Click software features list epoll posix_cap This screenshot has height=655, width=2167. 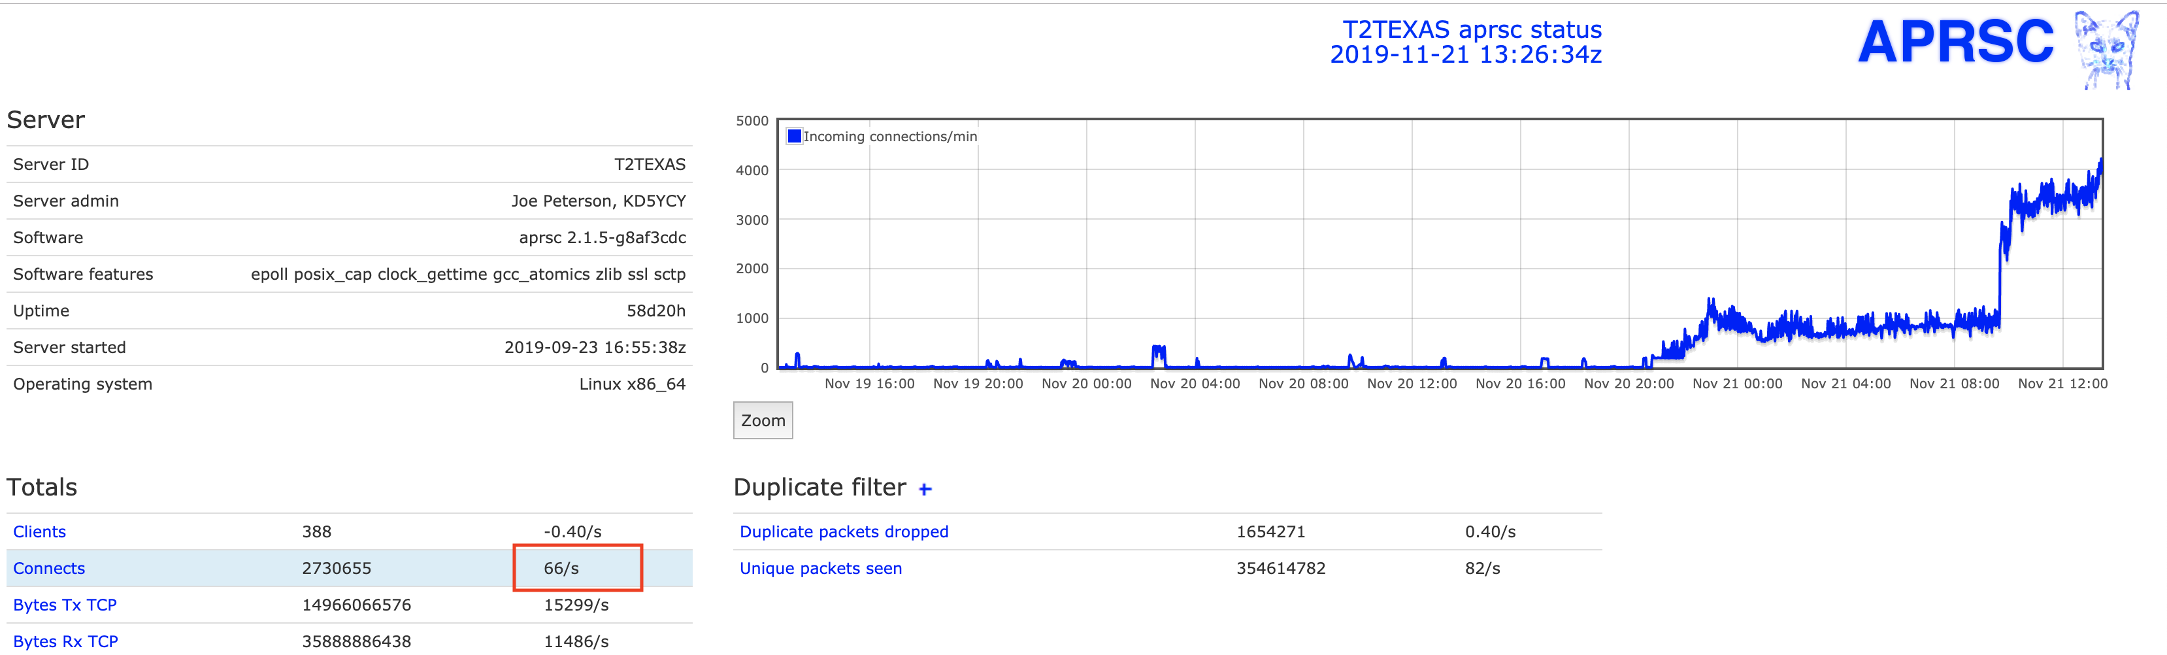click(x=468, y=275)
